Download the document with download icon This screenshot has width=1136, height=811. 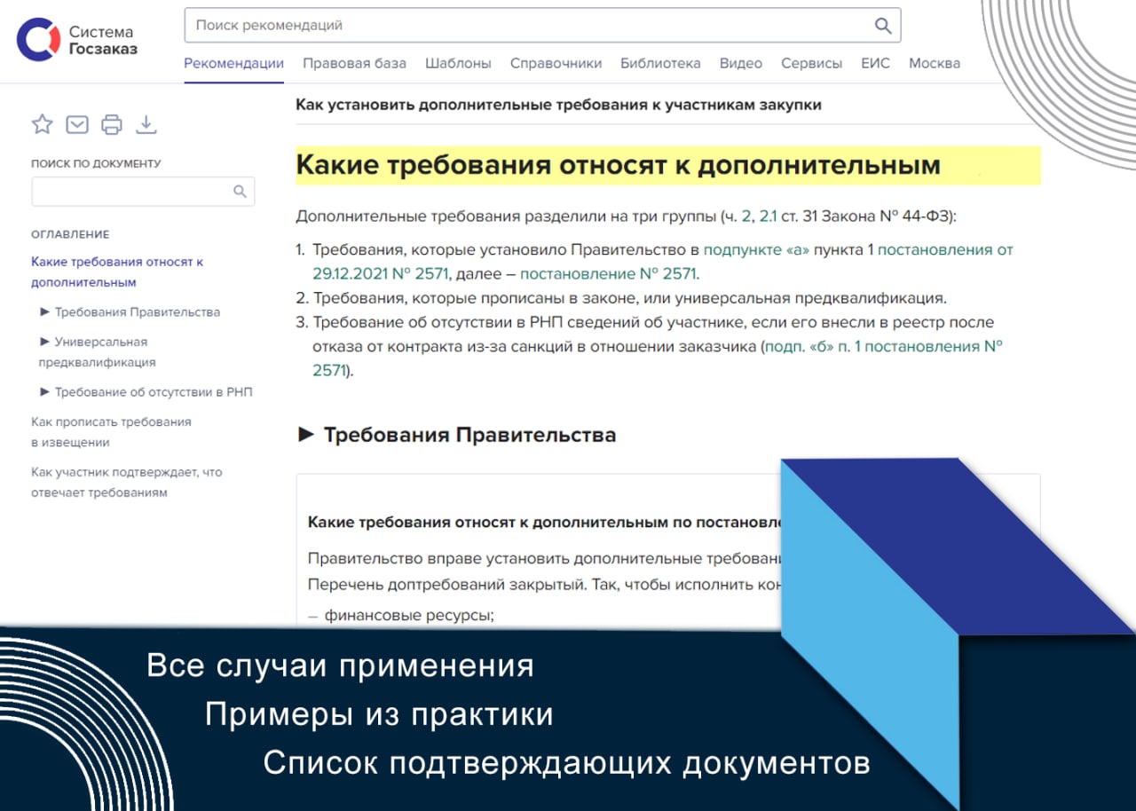(146, 124)
